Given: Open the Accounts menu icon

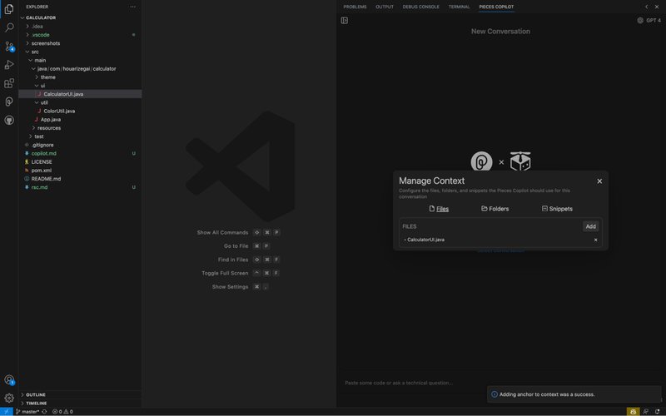Looking at the screenshot, I should (9, 380).
